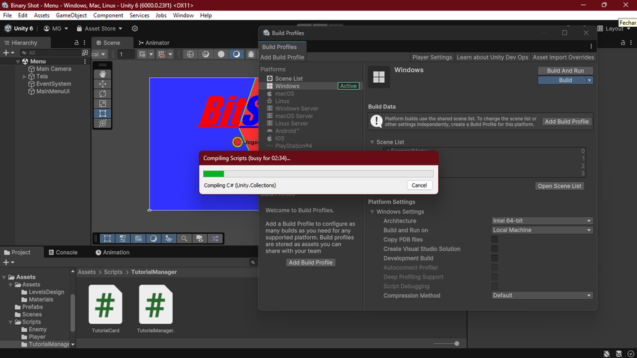Open the TutorialCard script asset

pyautogui.click(x=105, y=309)
